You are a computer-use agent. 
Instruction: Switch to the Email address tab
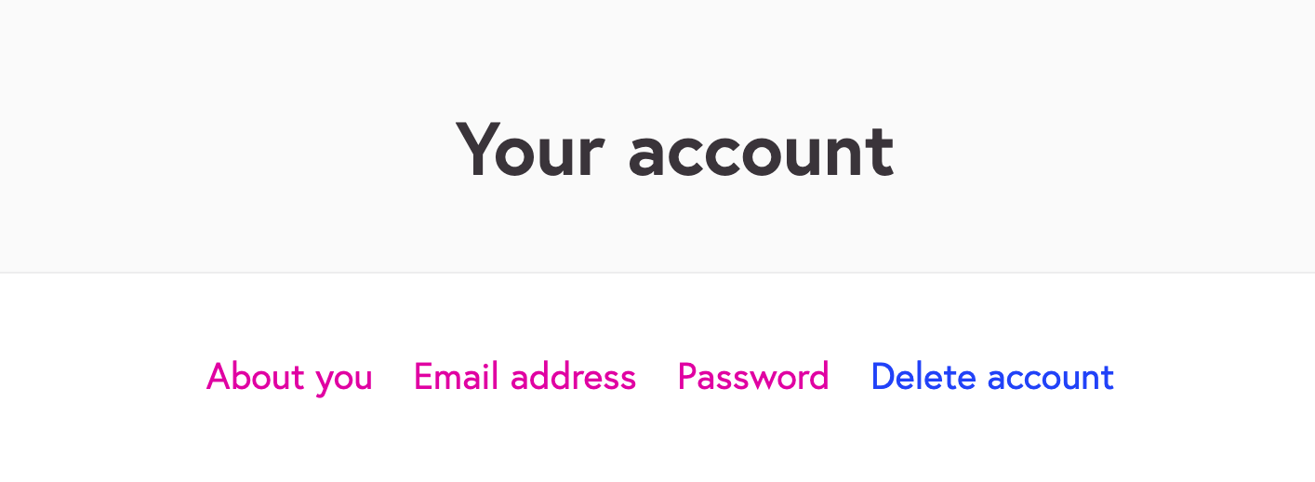coord(525,377)
